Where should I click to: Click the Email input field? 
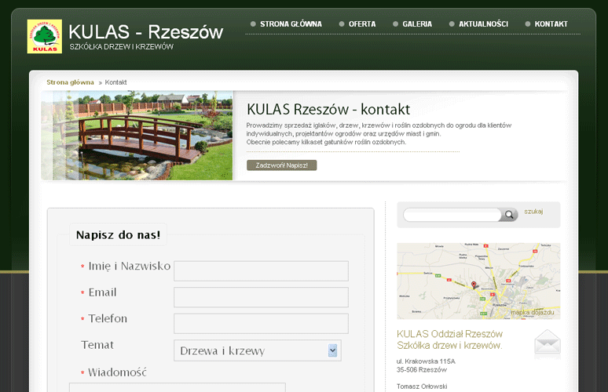[261, 297]
